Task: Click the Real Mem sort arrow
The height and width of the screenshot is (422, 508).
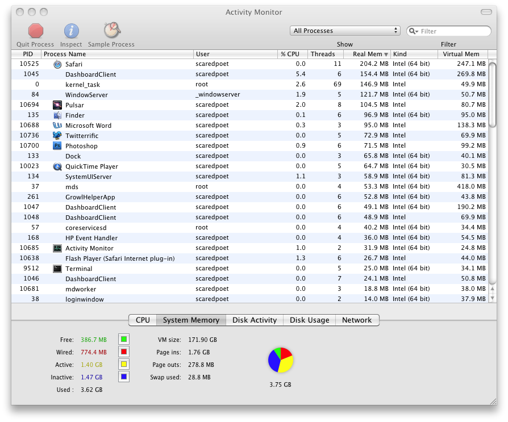Action: click(386, 55)
